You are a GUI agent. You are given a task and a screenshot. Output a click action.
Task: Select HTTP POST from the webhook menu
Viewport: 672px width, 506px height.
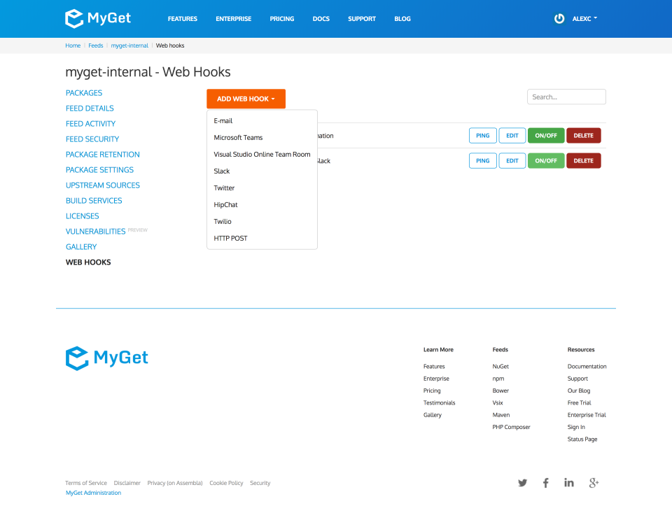pyautogui.click(x=230, y=238)
